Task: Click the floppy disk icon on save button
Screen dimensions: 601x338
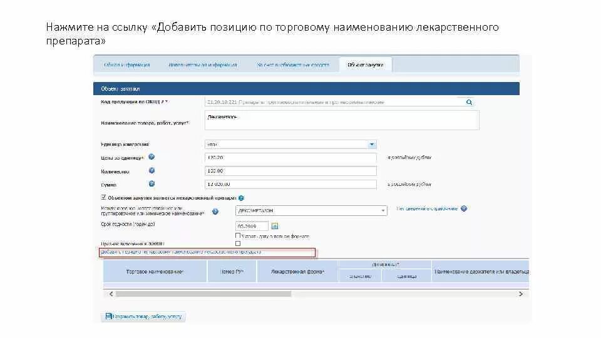Action: coord(108,316)
